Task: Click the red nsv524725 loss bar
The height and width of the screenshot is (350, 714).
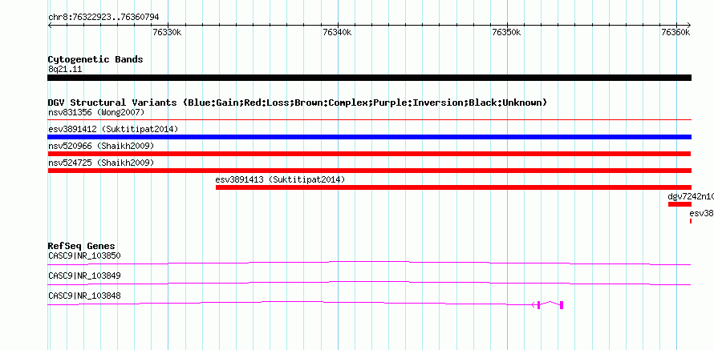Action: tap(369, 171)
